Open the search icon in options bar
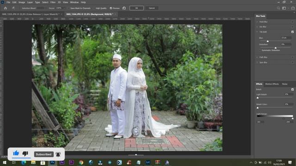This screenshot has width=296, height=166. click(278, 8)
